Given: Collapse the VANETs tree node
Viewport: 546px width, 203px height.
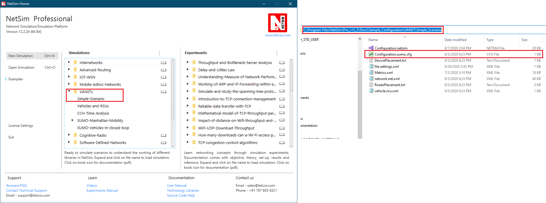Looking at the screenshot, I should pos(69,91).
